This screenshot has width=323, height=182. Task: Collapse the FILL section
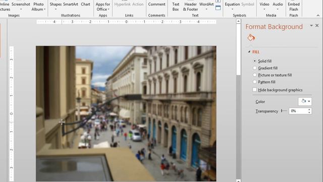click(249, 52)
